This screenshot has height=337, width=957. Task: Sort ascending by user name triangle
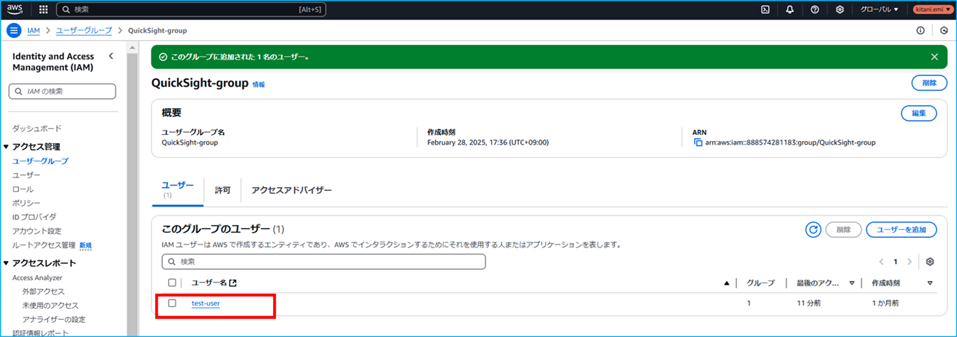726,283
